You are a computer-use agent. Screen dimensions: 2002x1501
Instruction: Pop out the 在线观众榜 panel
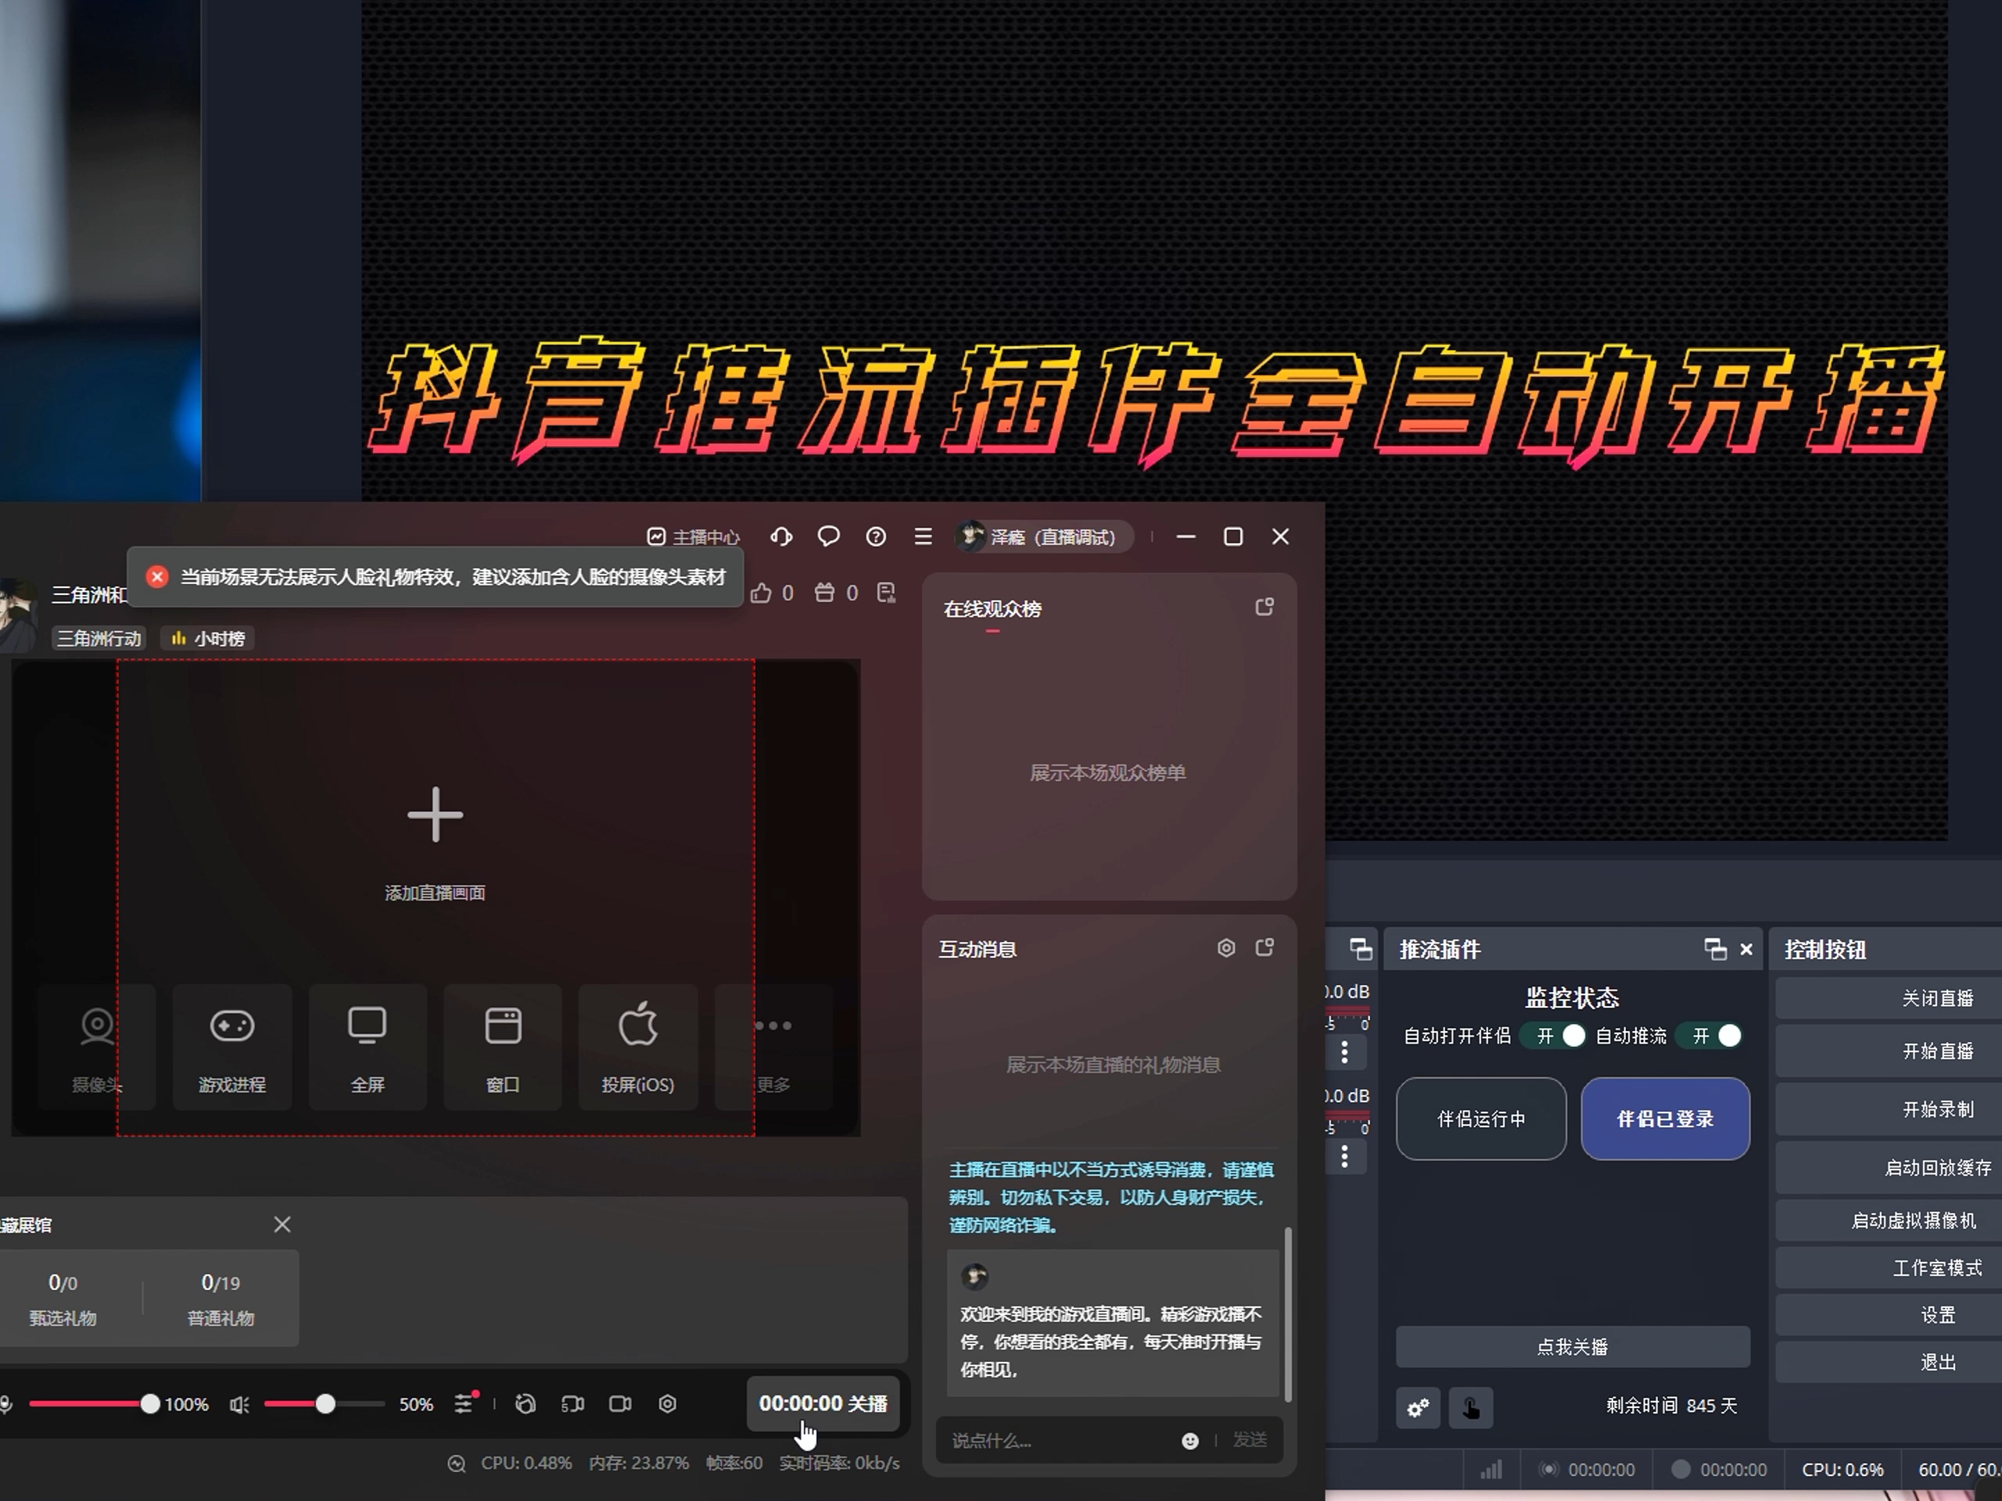tap(1265, 607)
